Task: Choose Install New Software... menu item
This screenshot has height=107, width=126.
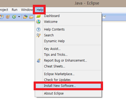Action: [x=68, y=86]
